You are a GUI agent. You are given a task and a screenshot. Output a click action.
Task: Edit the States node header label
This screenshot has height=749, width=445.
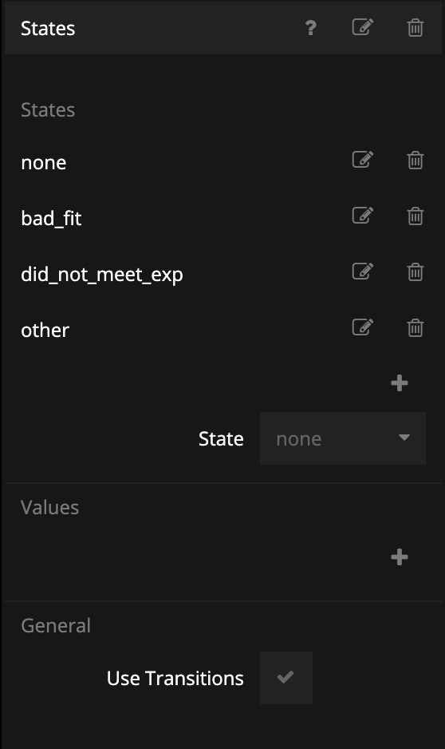tap(363, 27)
